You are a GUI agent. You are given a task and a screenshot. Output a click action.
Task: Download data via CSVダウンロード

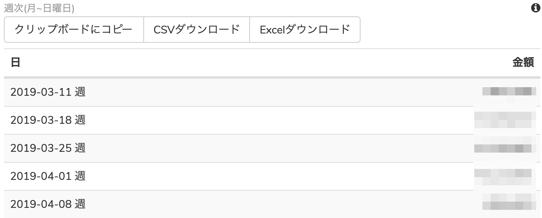tap(197, 29)
